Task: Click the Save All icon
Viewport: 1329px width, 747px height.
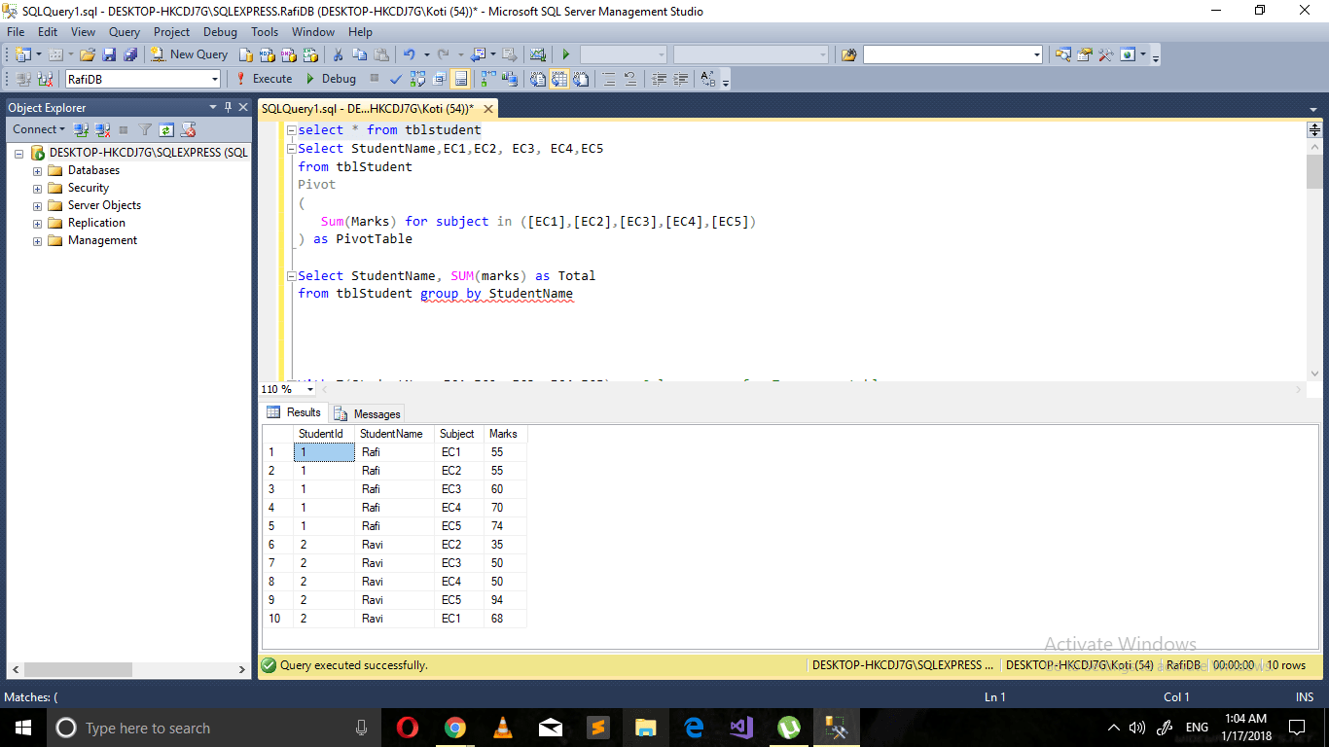Action: tap(130, 54)
